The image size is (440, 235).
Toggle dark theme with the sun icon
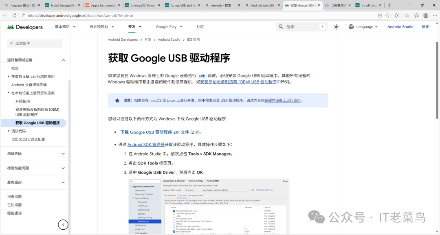point(336,26)
